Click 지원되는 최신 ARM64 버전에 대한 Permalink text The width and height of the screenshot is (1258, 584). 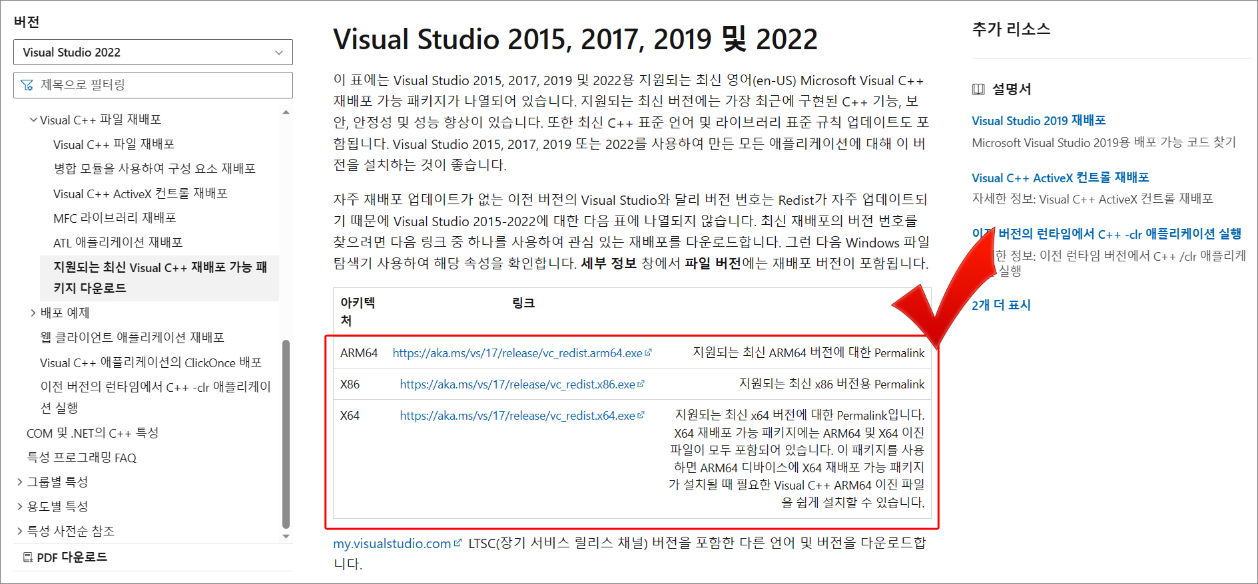click(x=808, y=353)
